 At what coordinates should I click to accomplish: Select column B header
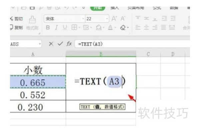(101, 54)
